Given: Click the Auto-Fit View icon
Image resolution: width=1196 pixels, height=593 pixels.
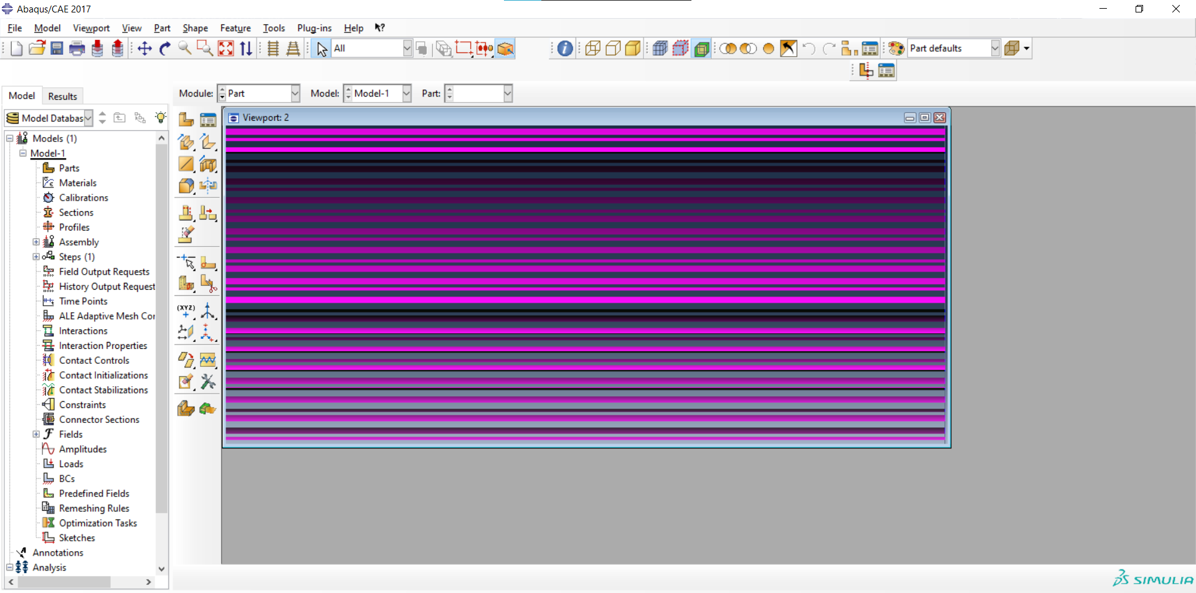Looking at the screenshot, I should coord(225,49).
